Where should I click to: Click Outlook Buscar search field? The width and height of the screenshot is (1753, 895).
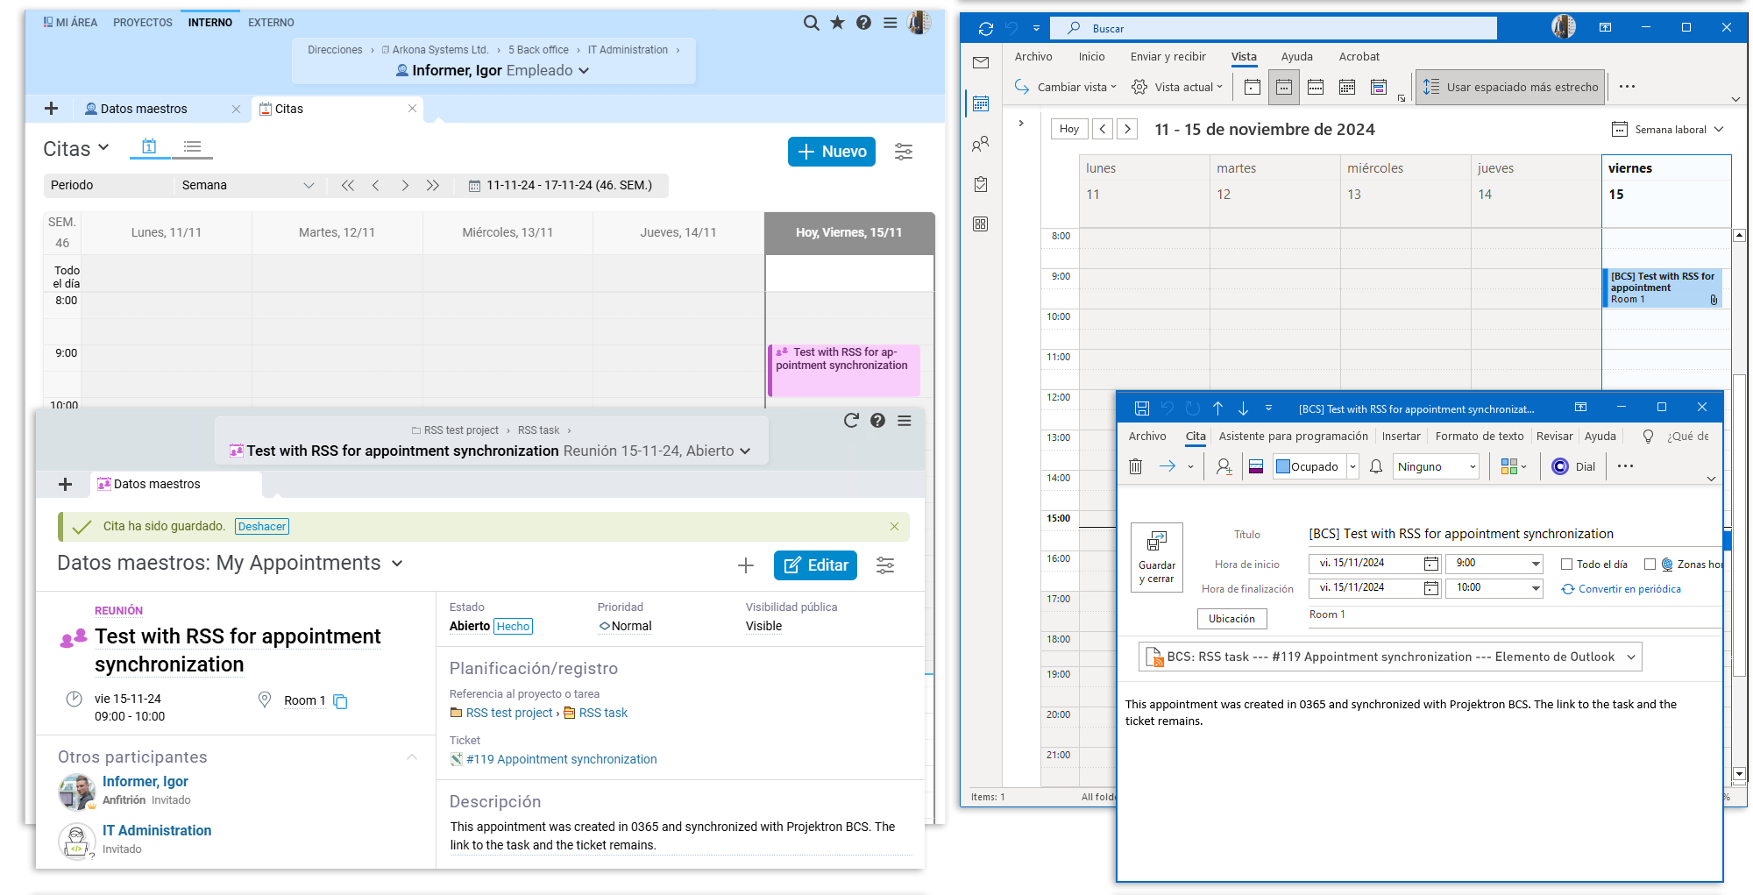(x=1274, y=28)
